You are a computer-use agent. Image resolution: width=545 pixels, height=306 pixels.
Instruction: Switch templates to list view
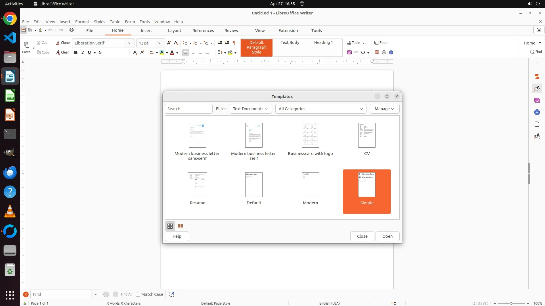(180, 226)
